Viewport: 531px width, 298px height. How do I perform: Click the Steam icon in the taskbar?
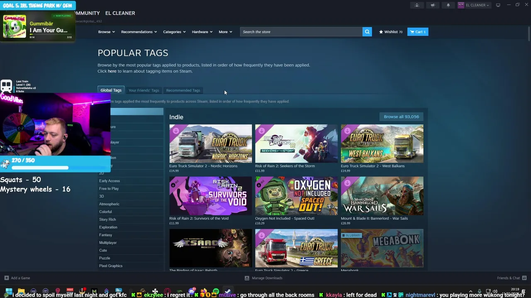(x=228, y=291)
